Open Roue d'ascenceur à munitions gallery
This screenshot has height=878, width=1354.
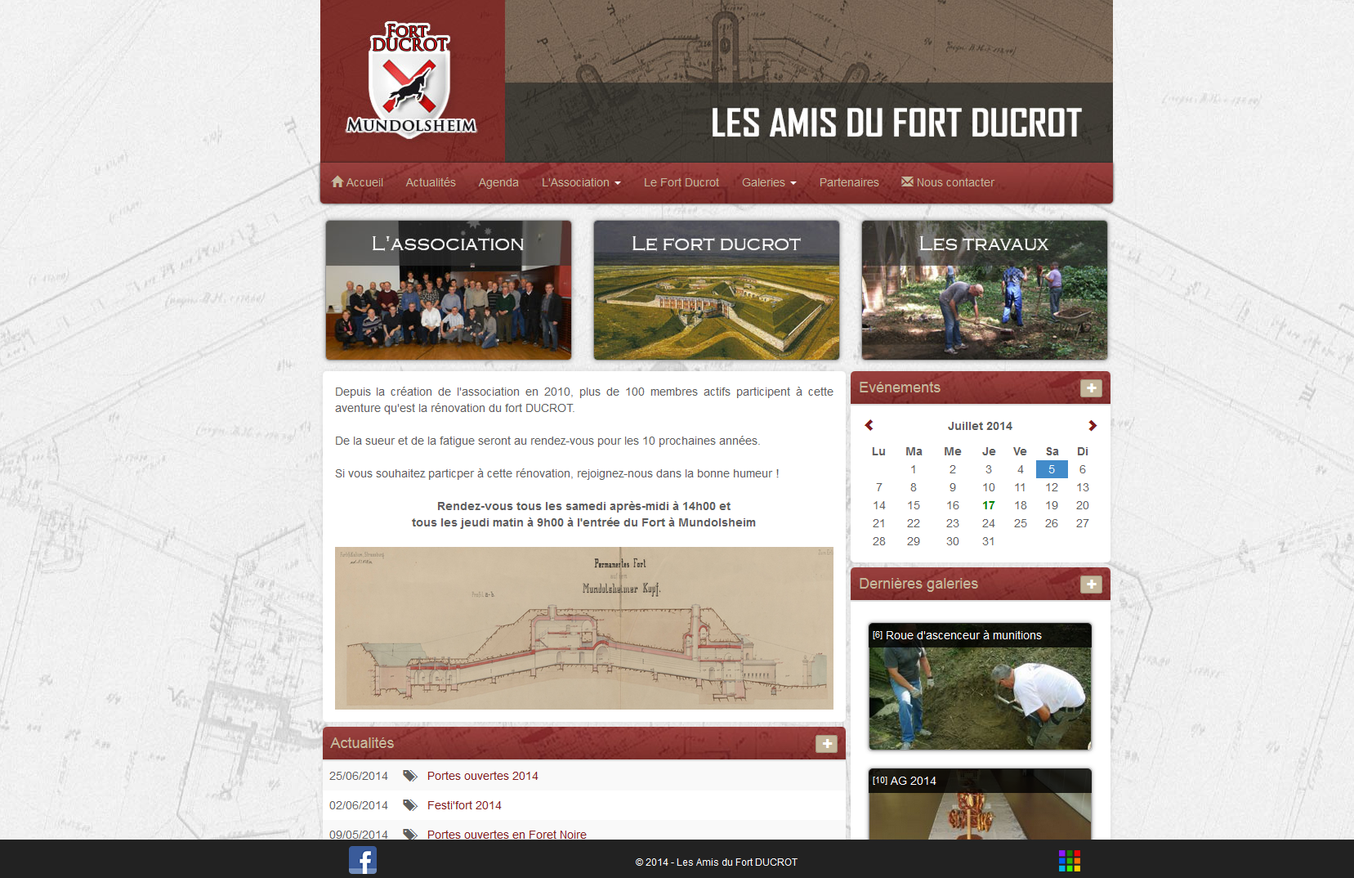pyautogui.click(x=980, y=687)
